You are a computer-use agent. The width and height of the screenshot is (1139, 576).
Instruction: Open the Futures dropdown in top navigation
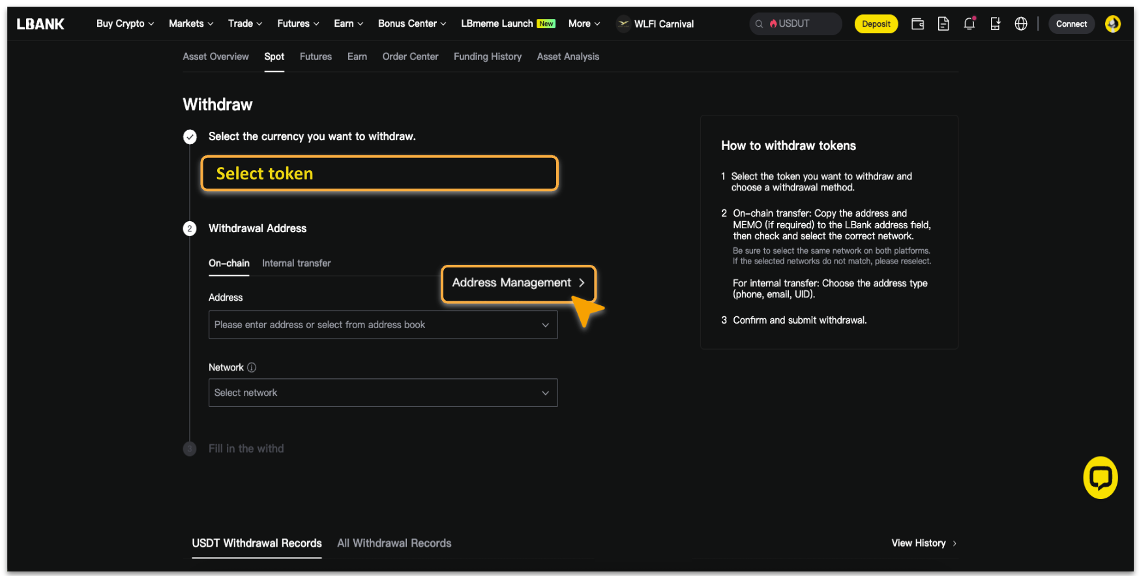[297, 23]
